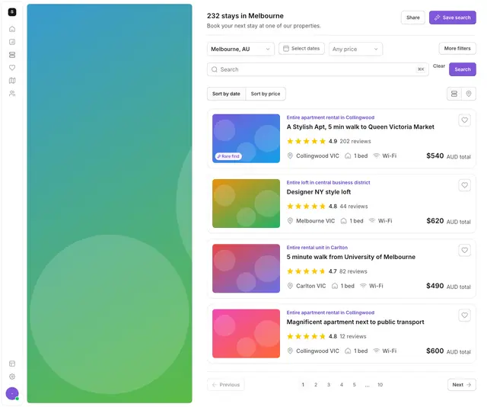This screenshot has width=487, height=407.
Task: Click the $490 price
Action: [434, 286]
